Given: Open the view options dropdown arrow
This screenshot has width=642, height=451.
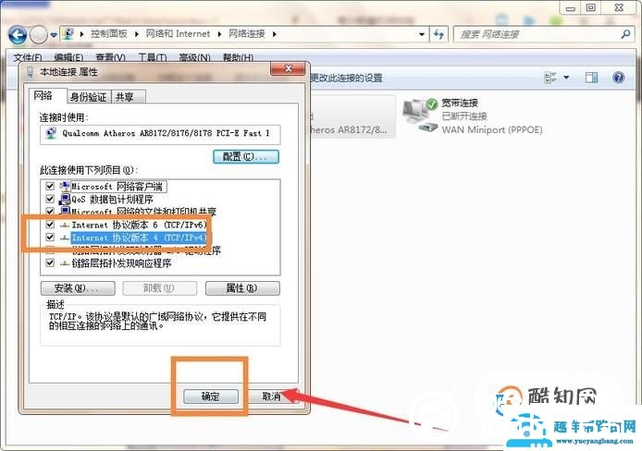Looking at the screenshot, I should pos(566,78).
